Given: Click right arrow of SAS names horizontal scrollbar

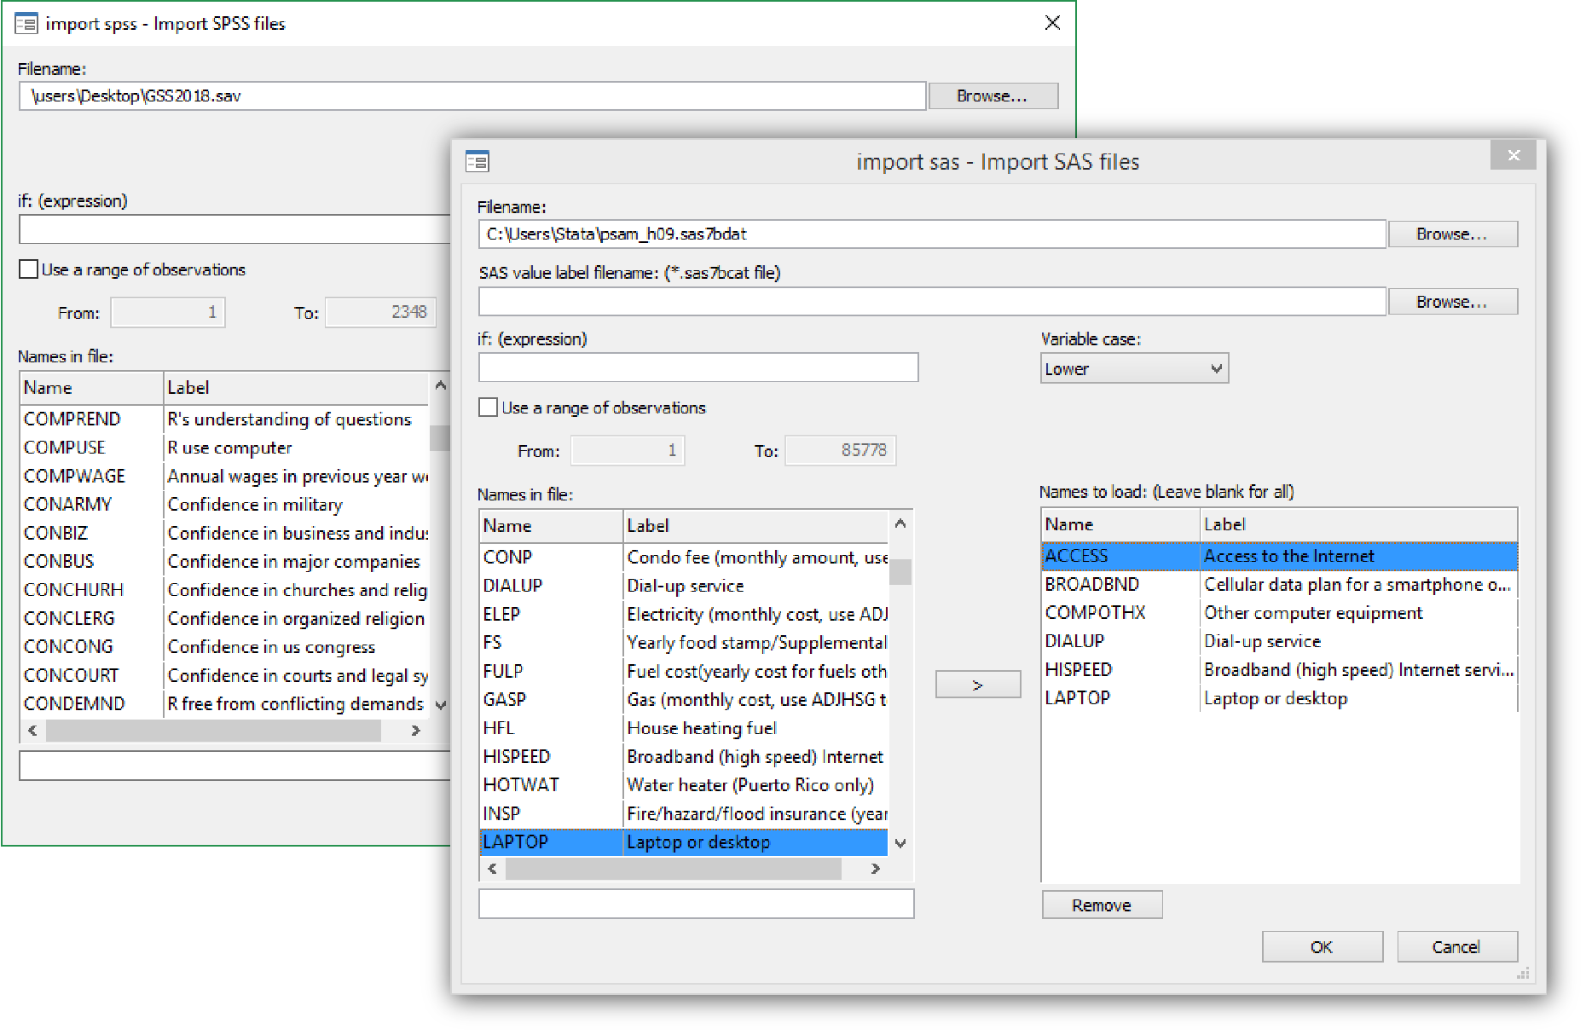Looking at the screenshot, I should click(876, 868).
